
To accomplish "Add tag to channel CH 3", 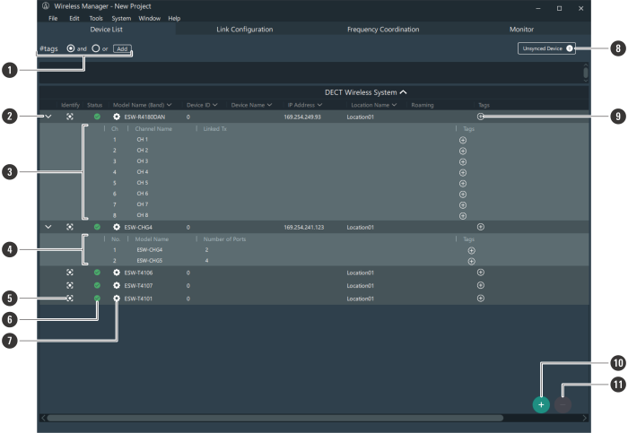I will tap(463, 161).
